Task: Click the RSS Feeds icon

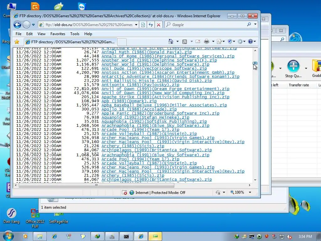Action: tap(184, 42)
